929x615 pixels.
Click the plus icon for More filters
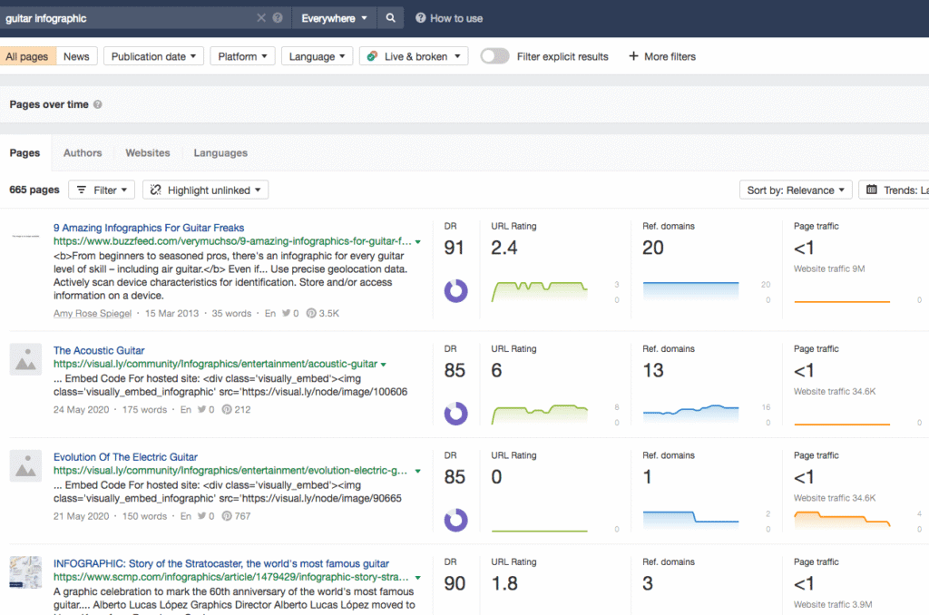click(633, 56)
